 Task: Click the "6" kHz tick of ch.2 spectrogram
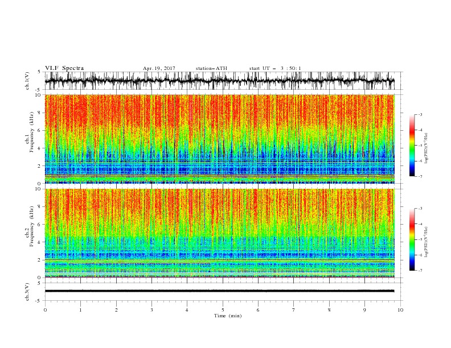pyautogui.click(x=39, y=224)
